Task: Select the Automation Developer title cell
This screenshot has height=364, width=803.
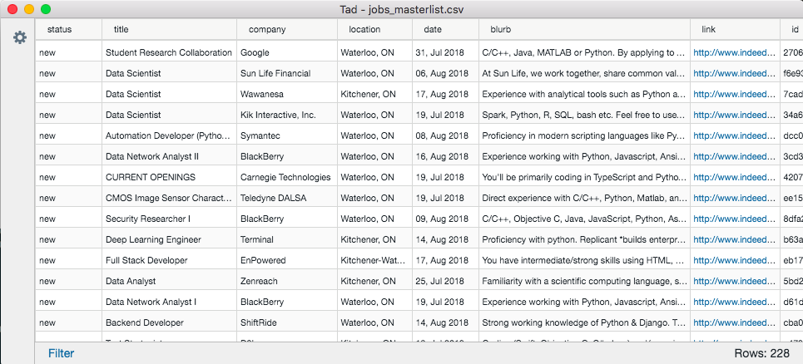Action: point(169,135)
